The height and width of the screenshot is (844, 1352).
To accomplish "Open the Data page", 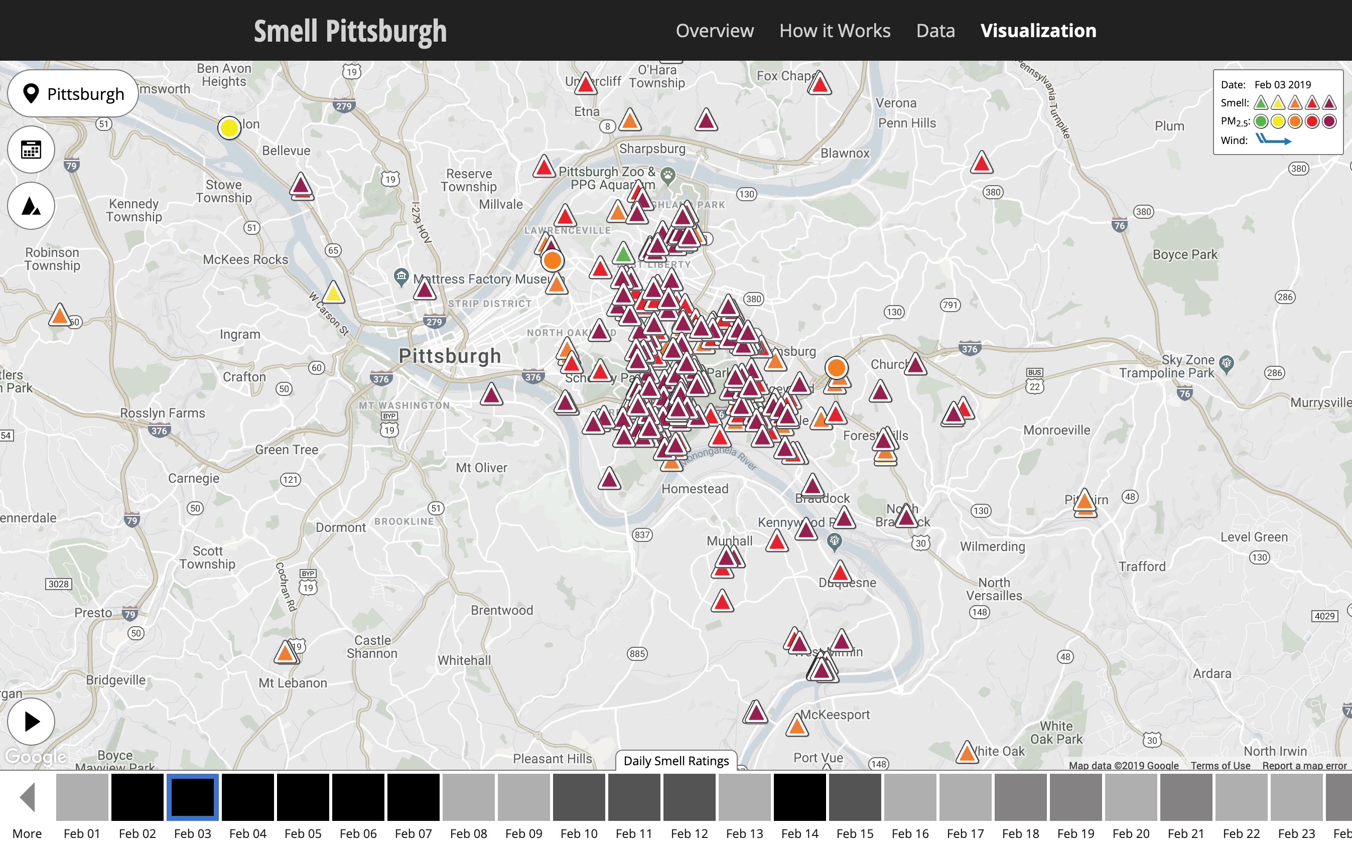I will (x=935, y=31).
